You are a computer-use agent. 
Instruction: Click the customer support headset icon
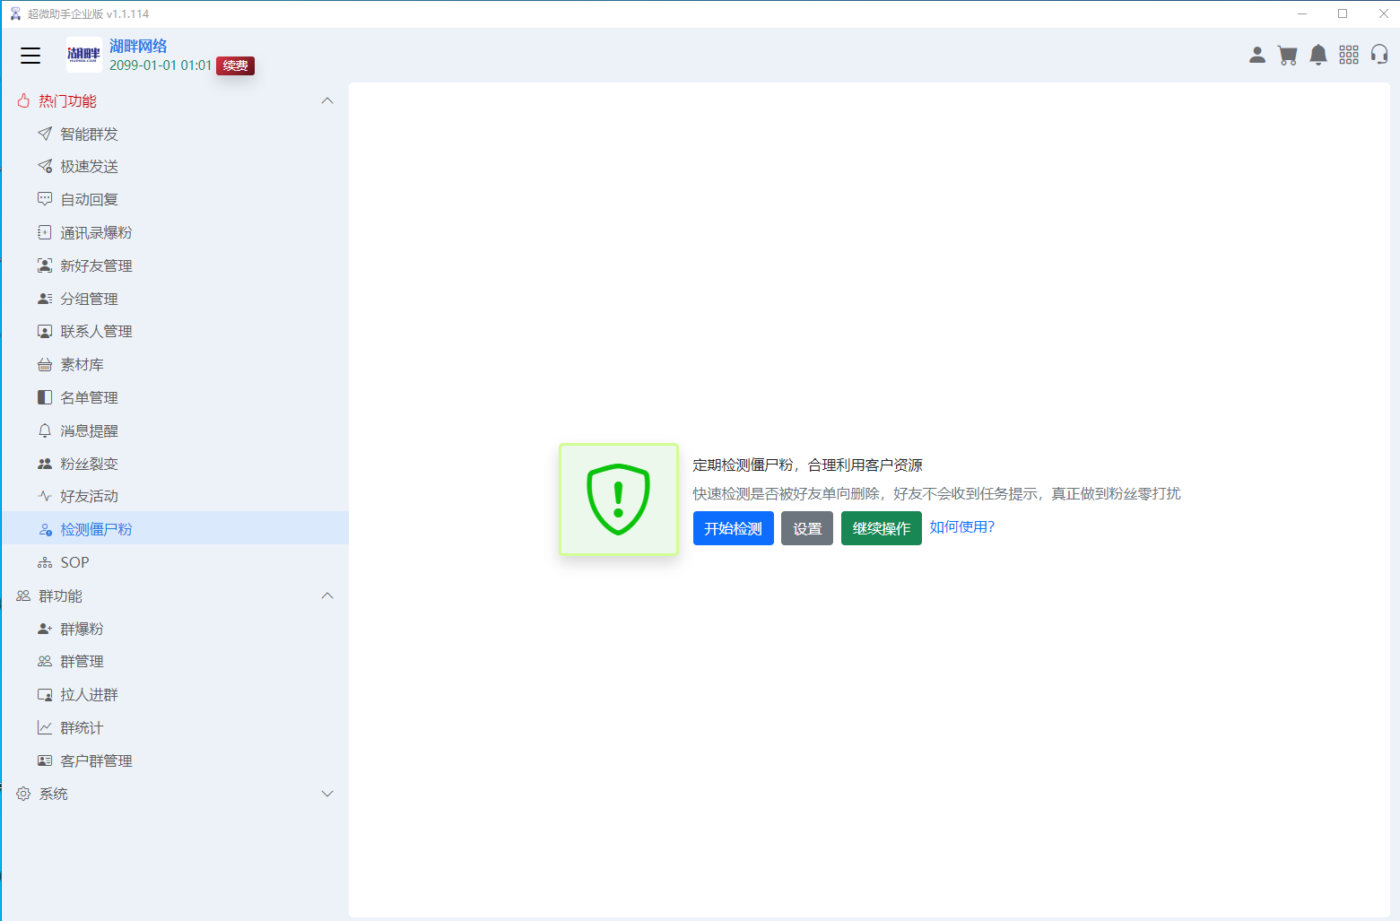point(1379,56)
